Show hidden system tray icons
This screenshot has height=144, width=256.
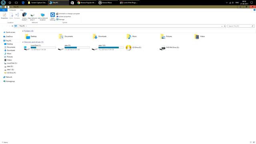[227, 3]
